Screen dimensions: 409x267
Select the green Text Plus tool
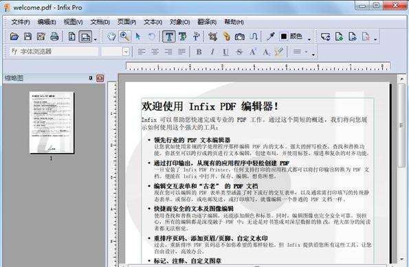pos(183,36)
